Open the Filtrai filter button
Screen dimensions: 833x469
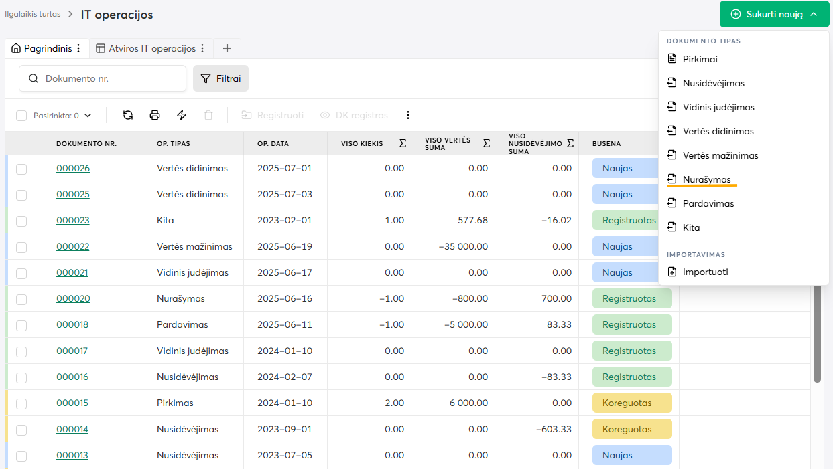click(220, 78)
